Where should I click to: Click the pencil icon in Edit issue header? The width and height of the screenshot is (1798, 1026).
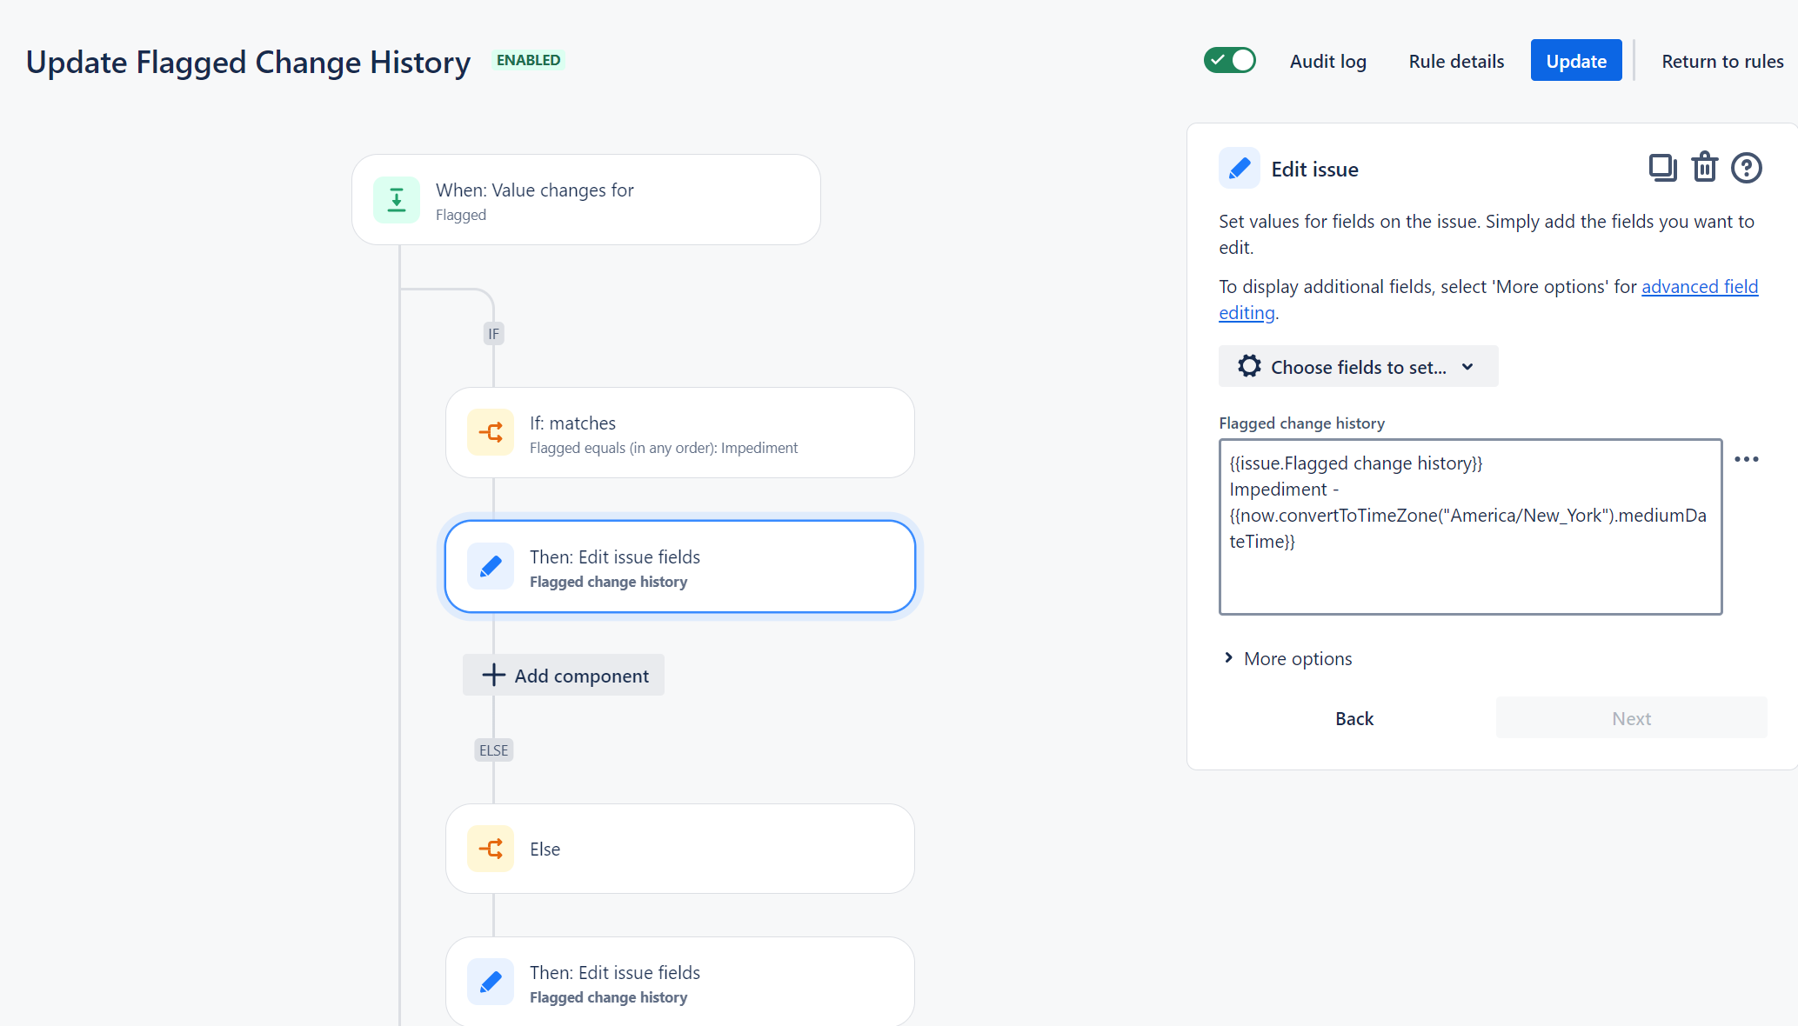click(x=1240, y=169)
